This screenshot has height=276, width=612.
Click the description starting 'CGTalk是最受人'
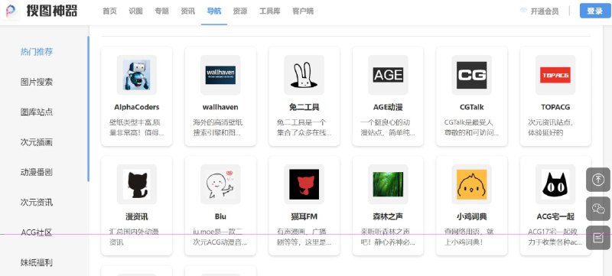[471, 128]
